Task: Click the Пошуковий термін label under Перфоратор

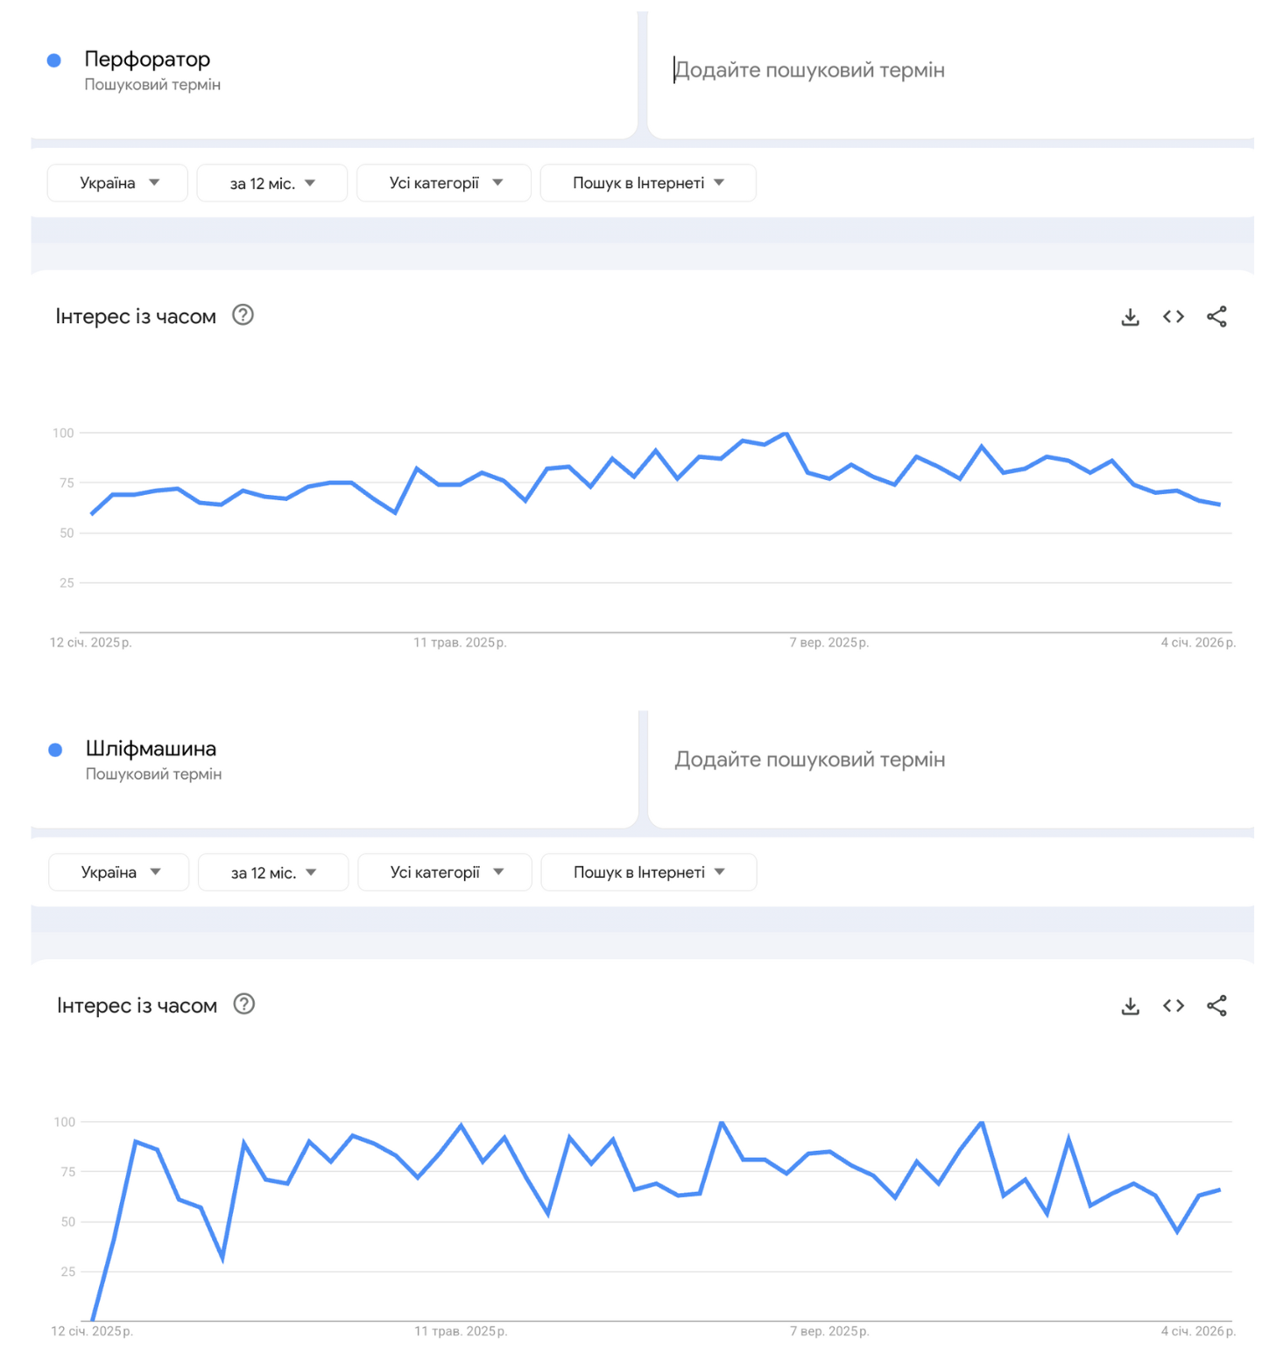Action: click(x=153, y=84)
